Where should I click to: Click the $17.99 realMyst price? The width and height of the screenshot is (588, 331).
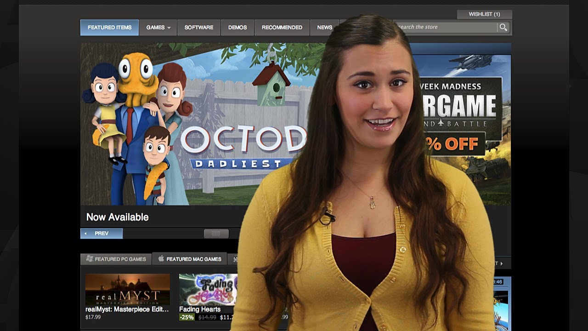point(93,317)
